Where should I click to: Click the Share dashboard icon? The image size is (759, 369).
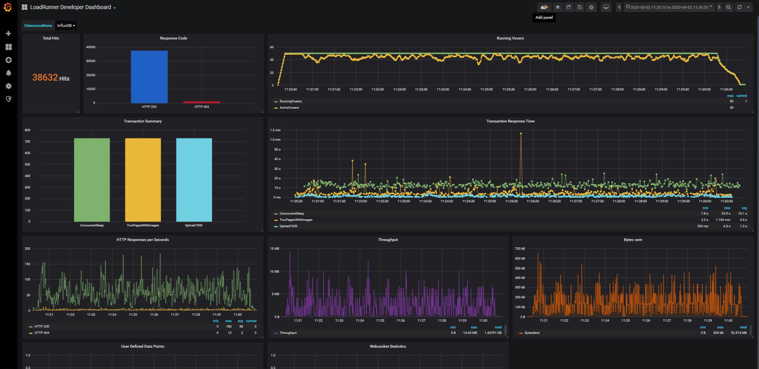pyautogui.click(x=569, y=7)
